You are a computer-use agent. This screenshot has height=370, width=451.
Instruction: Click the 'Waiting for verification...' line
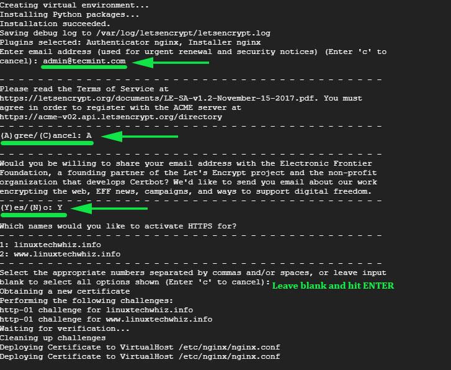(x=65, y=328)
